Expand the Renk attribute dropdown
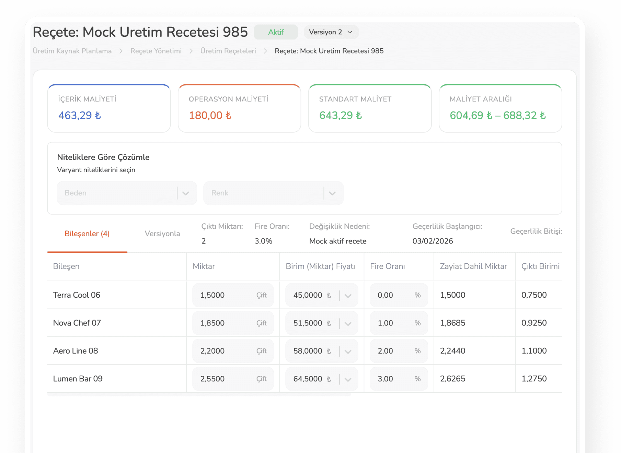The width and height of the screenshot is (621, 453). coord(273,193)
